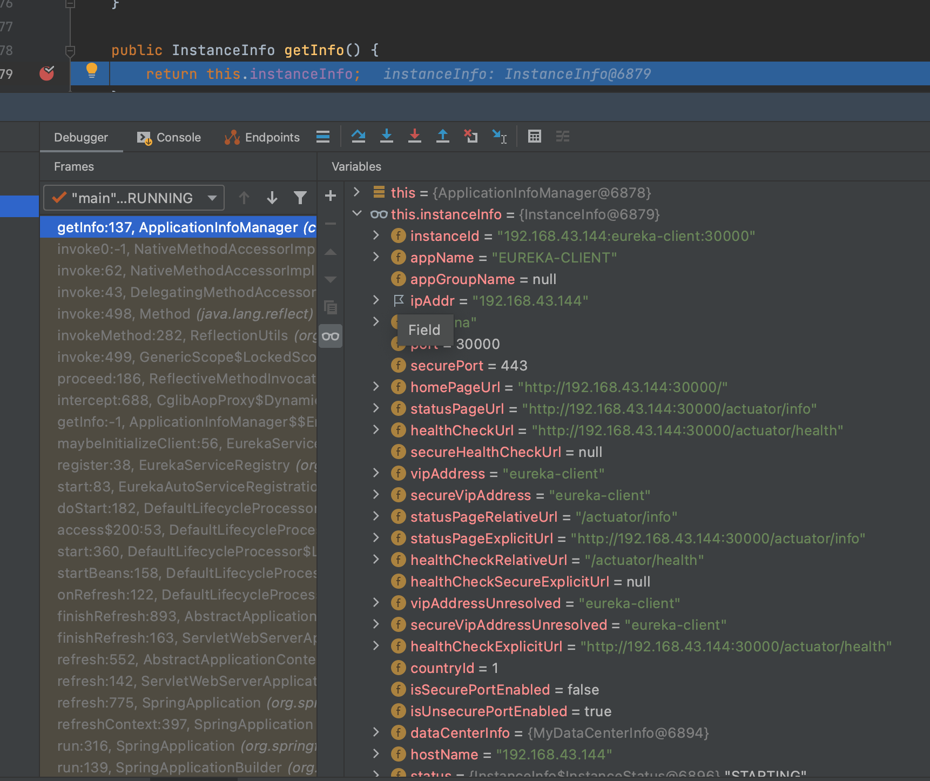Click the Step Into arrow icon

[x=387, y=137]
